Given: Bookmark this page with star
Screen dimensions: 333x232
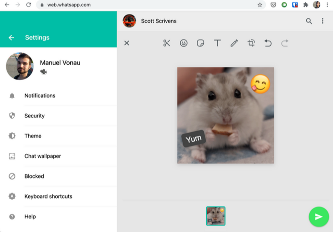Looking at the screenshot, I should click(260, 5).
